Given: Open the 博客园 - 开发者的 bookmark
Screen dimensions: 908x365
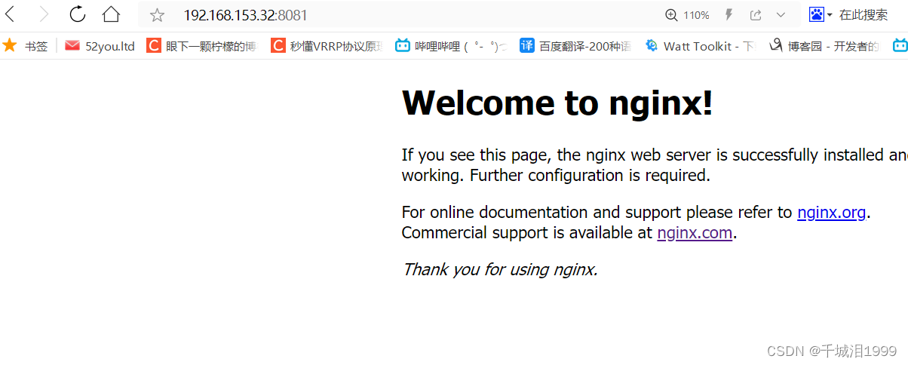Looking at the screenshot, I should [x=824, y=46].
